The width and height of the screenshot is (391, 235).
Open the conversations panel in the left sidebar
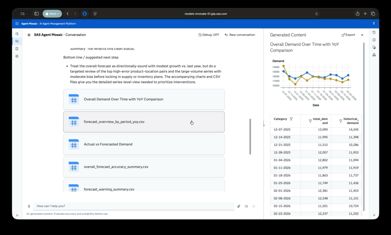coord(17,41)
